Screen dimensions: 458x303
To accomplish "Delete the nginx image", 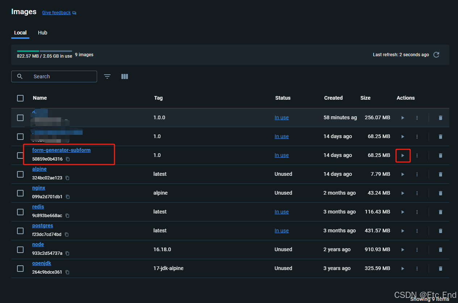I will [x=441, y=193].
